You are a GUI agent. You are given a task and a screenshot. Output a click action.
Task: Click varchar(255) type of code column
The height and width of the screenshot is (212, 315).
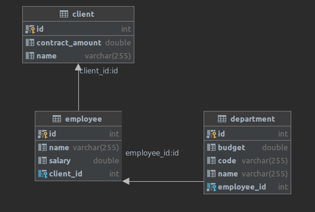(265, 161)
